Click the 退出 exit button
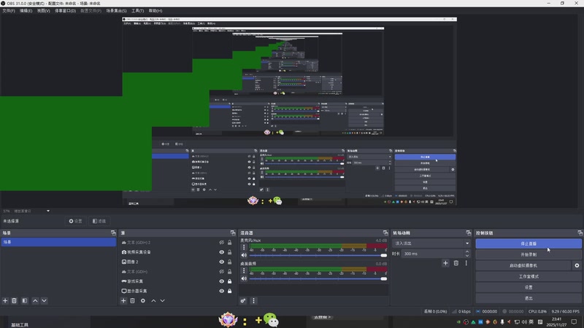Screen dimensions: 584x328 tap(529, 298)
